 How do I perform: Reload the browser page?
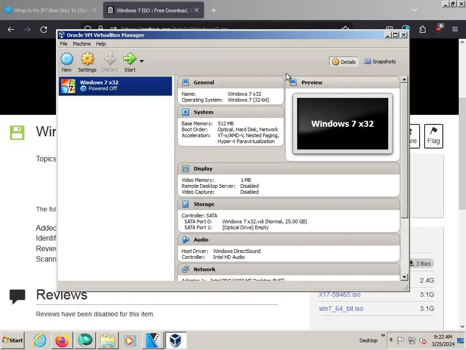click(x=44, y=30)
